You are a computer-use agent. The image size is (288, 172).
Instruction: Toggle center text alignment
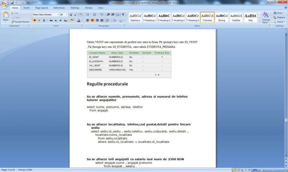93,20
